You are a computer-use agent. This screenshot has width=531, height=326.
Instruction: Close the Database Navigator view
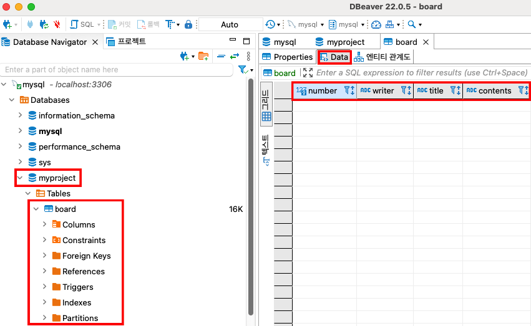pos(95,42)
